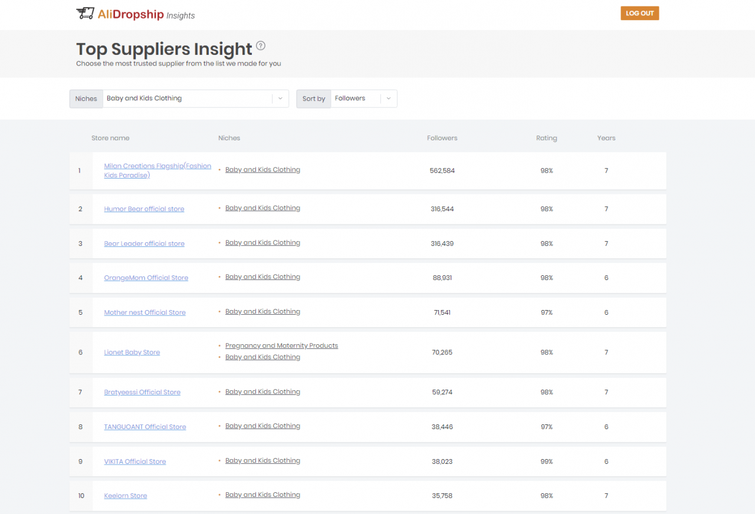
Task: Click the chevron arrow on the Niches selector
Action: tap(280, 98)
